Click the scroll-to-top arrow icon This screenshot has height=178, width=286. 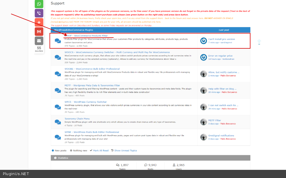point(259,42)
